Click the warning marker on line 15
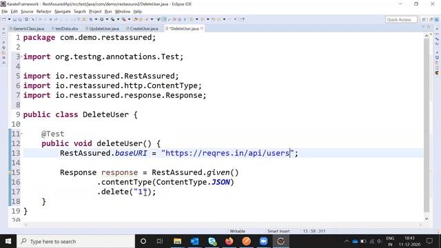Screen dimensions: 441x248 tap(10, 172)
